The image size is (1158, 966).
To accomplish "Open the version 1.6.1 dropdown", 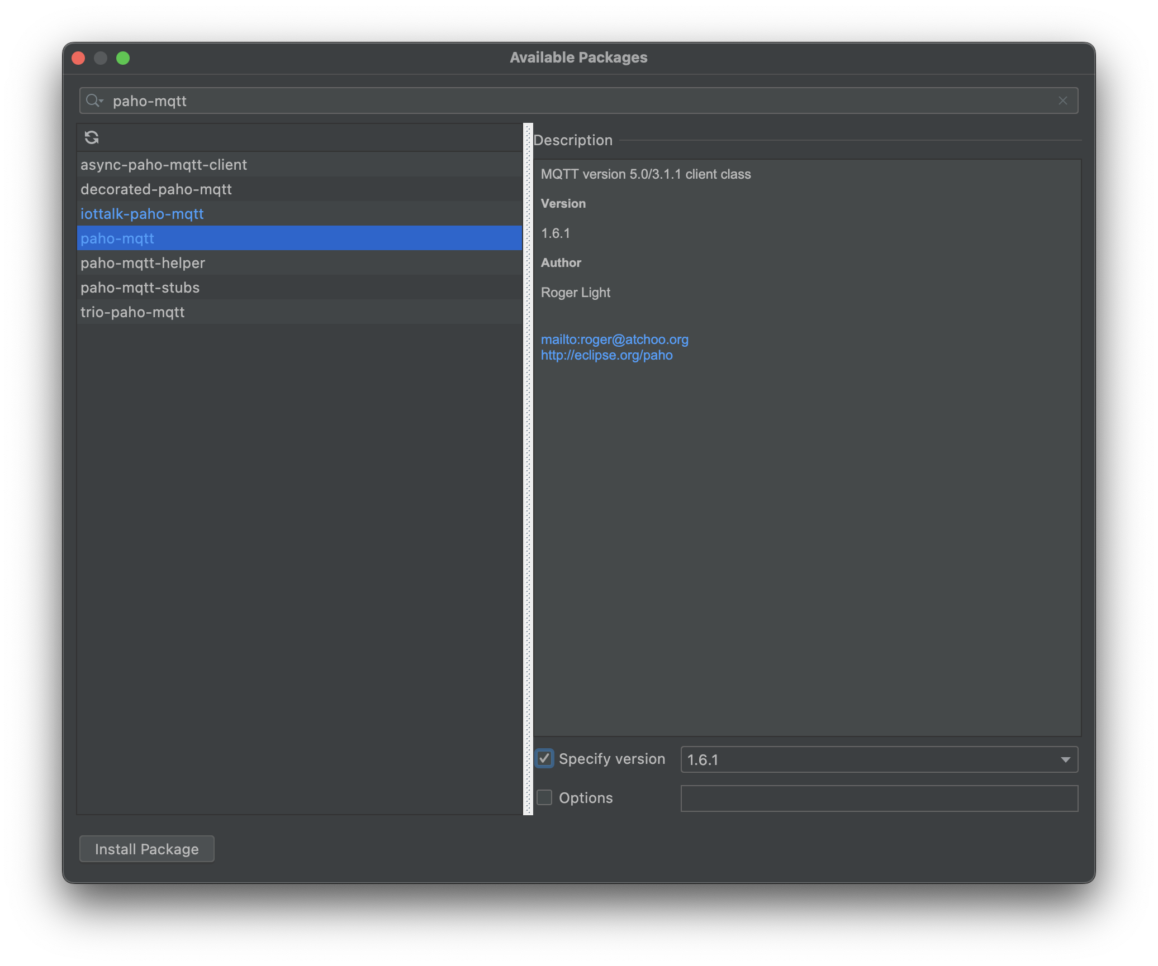I will pyautogui.click(x=1065, y=760).
